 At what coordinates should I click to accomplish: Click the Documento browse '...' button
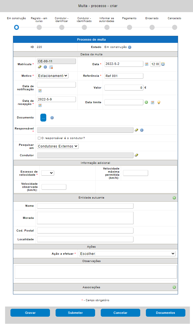pos(43,118)
